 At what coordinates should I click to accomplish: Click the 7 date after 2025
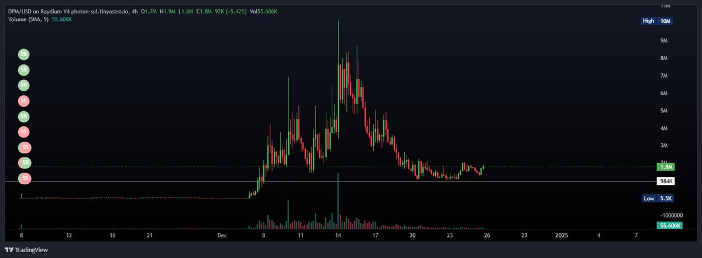tap(636, 235)
